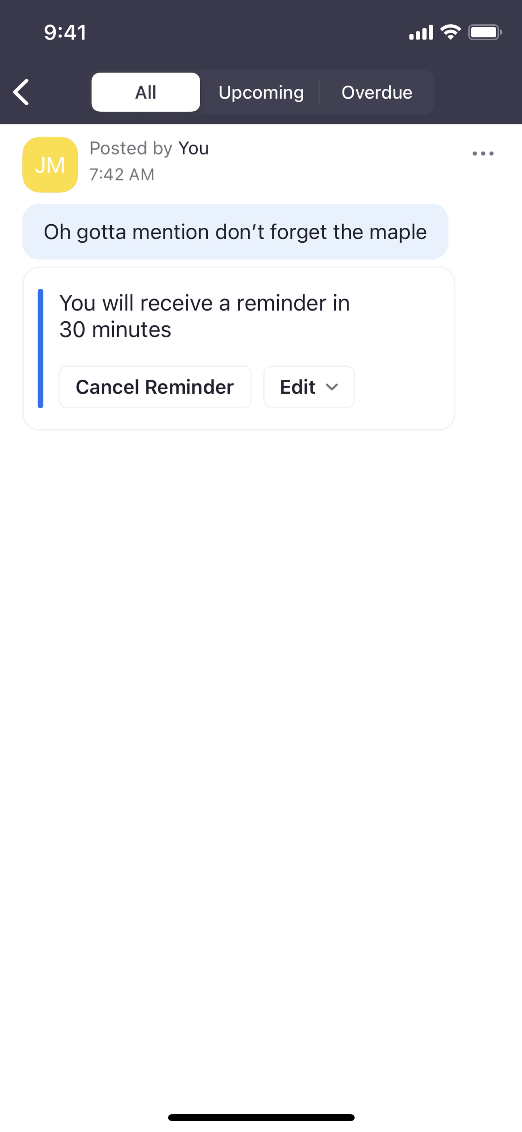Tap the blue accent bar on reminder card
This screenshot has width=522, height=1132.
point(40,348)
